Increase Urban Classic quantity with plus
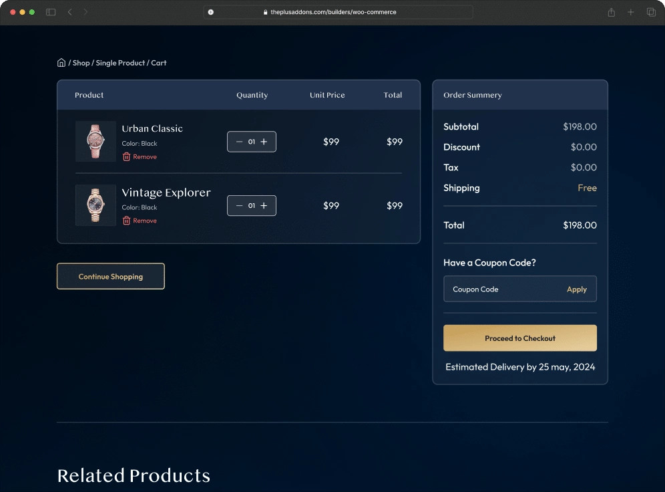This screenshot has height=492, width=665. point(264,142)
